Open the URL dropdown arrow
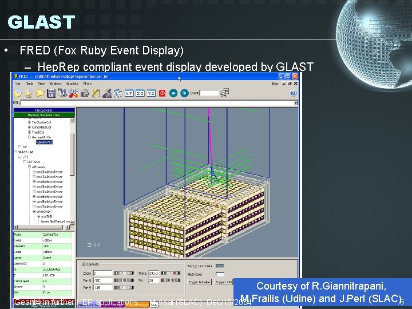Viewport: 412px width, 309px height. 296,103
